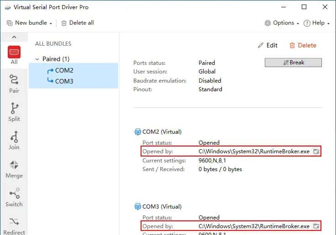Select COM3 in the bundles tree
Image resolution: width=336 pixels, height=235 pixels.
click(64, 81)
